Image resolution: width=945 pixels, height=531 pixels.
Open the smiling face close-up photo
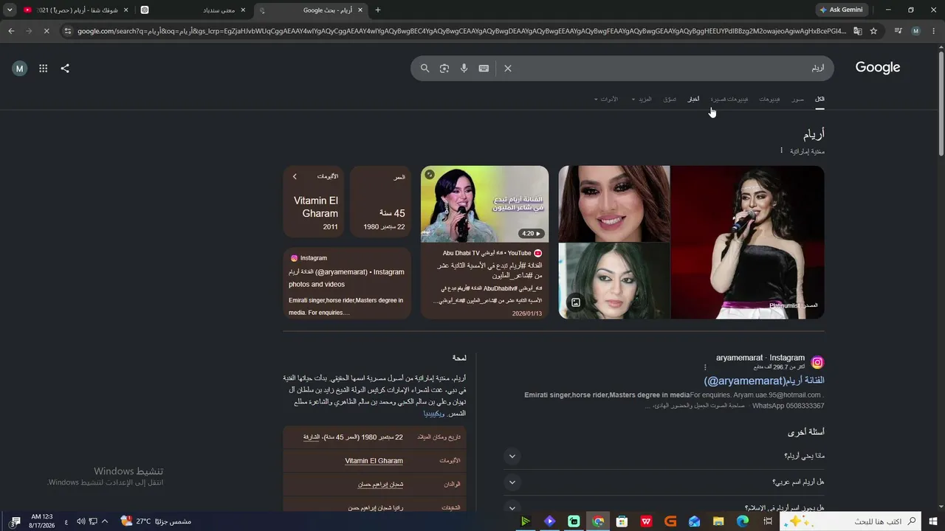click(x=614, y=204)
